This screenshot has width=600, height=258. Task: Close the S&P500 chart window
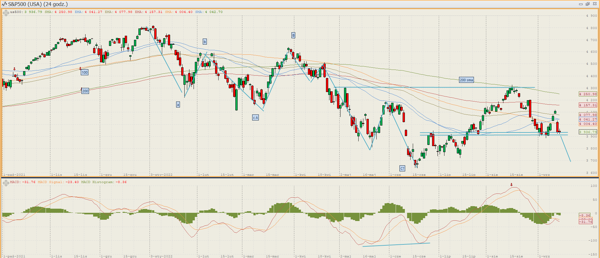click(595, 4)
